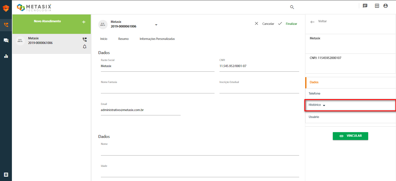Image resolution: width=396 pixels, height=181 pixels.
Task: Select the Metasix 2019-0000061006 ticket in list
Action: [x=52, y=44]
